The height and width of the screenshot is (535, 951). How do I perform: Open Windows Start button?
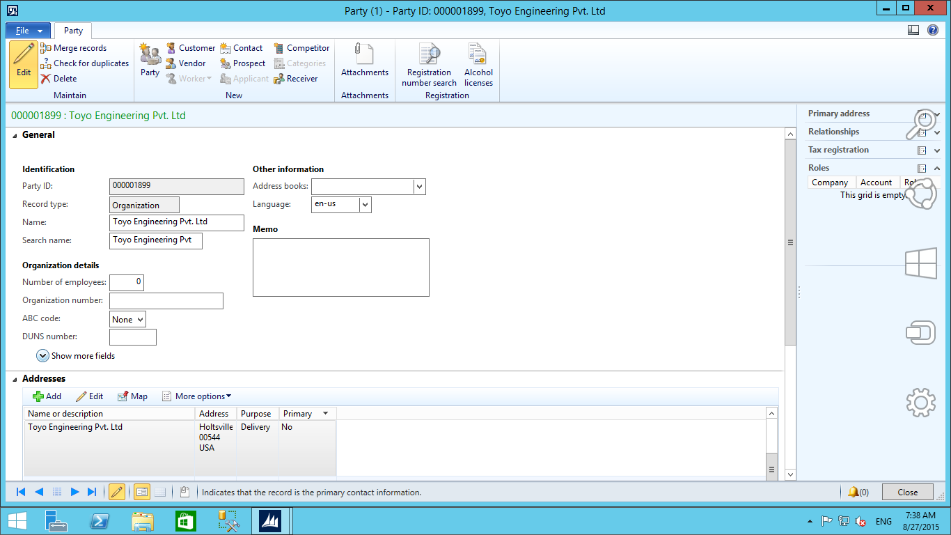tap(17, 521)
